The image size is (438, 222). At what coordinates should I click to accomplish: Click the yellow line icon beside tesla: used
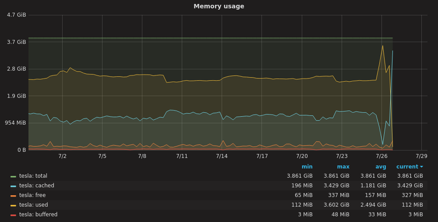tap(13, 205)
